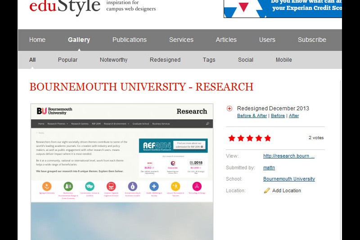The width and height of the screenshot is (360, 240).
Task: Click the pencil icon beside Add Location
Action: [x=267, y=190]
